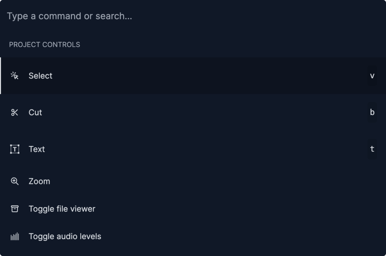The width and height of the screenshot is (386, 256).
Task: Click the Text tool icon
Action: click(15, 149)
